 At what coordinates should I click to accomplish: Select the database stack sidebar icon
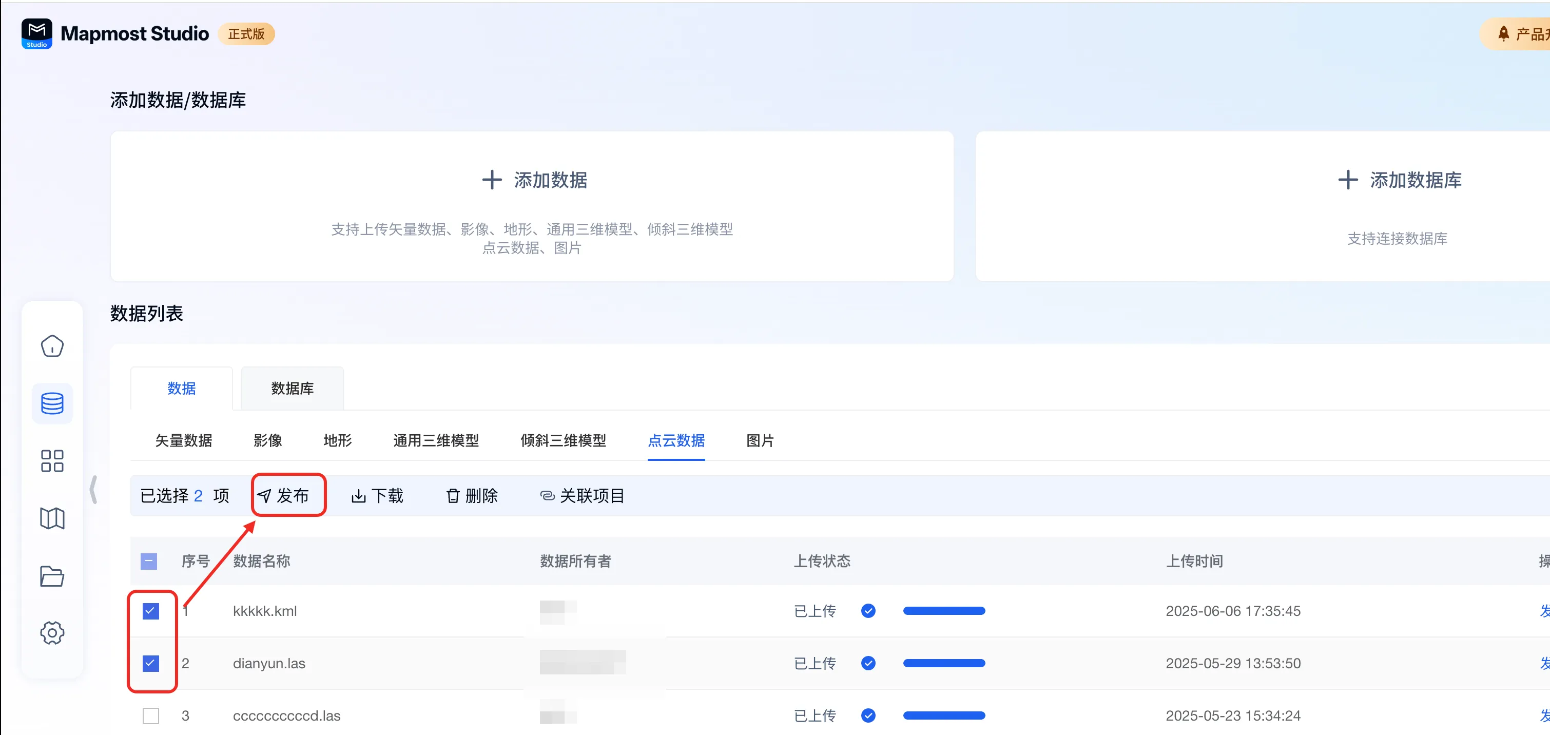point(52,403)
